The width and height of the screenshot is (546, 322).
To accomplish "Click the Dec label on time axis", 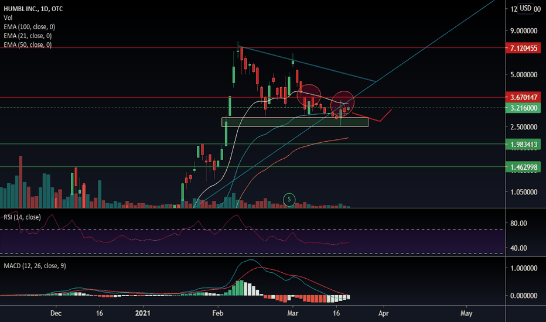I will 56,313.
